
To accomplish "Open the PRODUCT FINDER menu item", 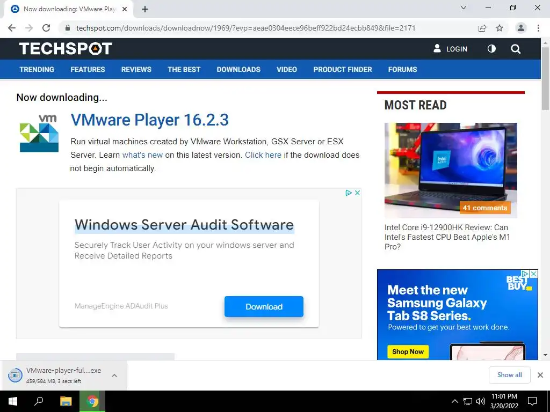I will tap(343, 69).
